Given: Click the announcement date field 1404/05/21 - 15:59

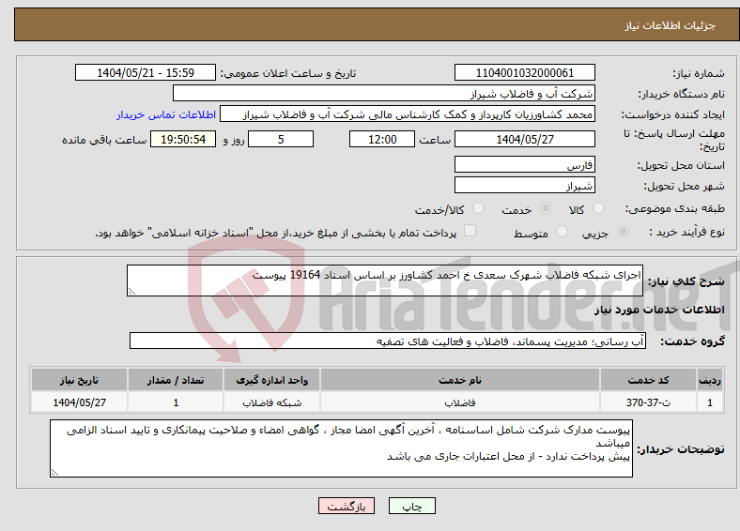Looking at the screenshot, I should point(146,72).
